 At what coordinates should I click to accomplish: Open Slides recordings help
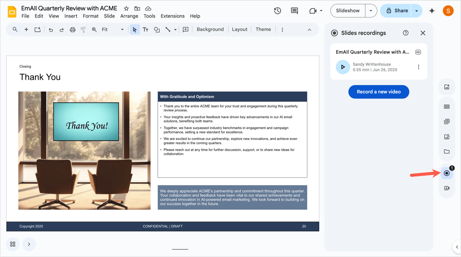[406, 33]
